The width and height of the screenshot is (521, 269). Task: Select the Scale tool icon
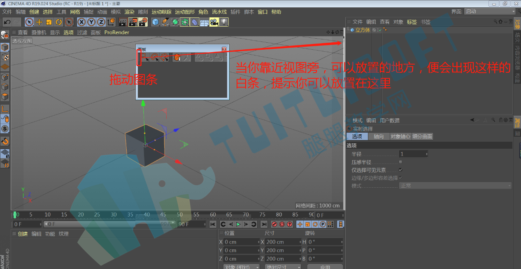[49, 22]
